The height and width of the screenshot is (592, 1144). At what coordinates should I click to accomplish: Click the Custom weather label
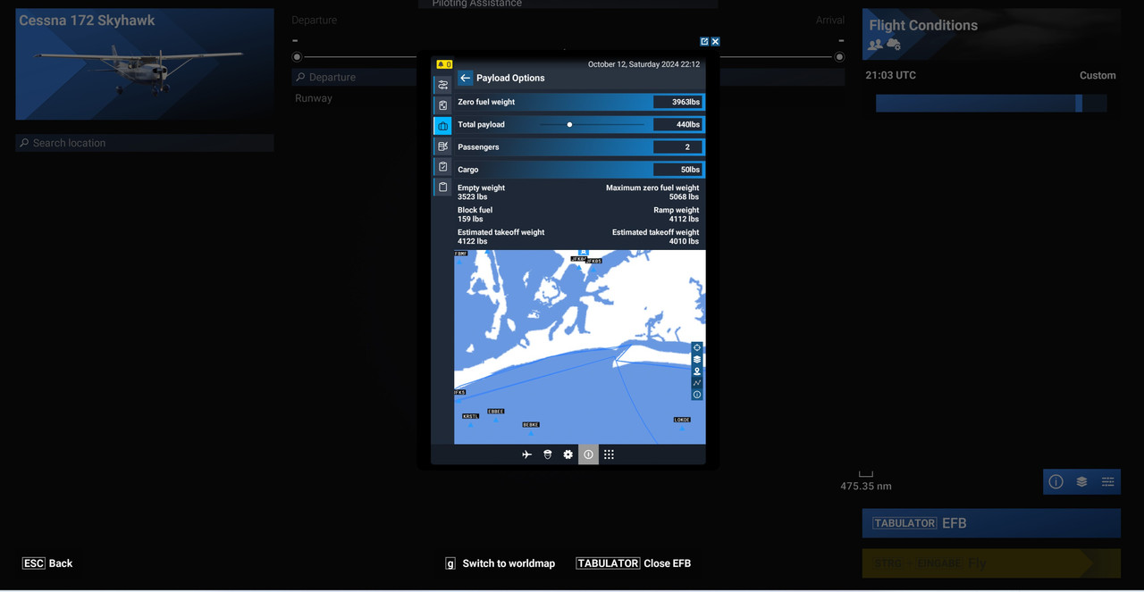coord(1098,76)
